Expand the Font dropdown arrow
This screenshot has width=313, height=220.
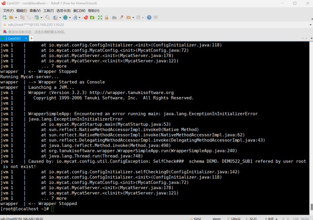coord(79,17)
